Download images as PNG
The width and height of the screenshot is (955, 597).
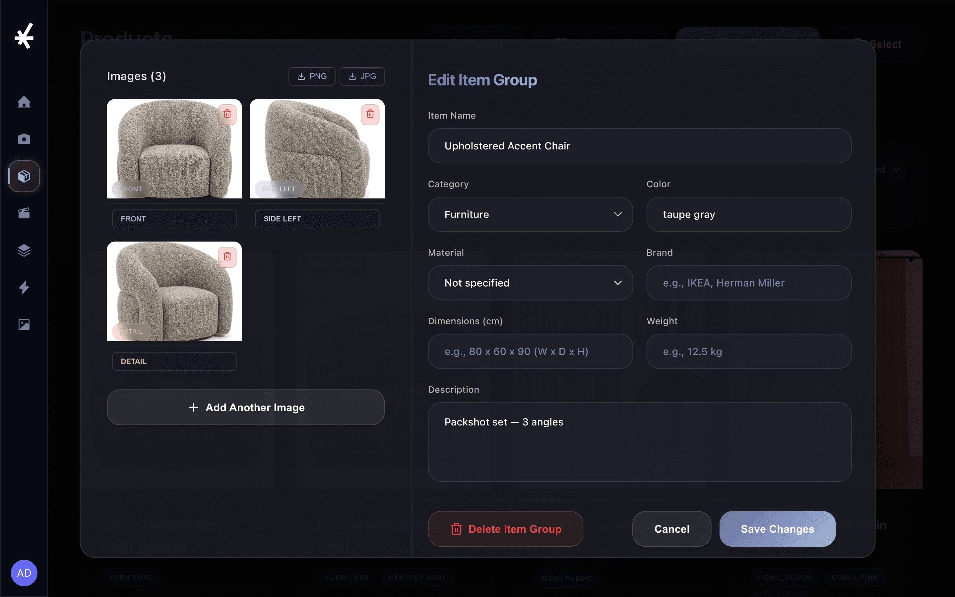point(312,76)
